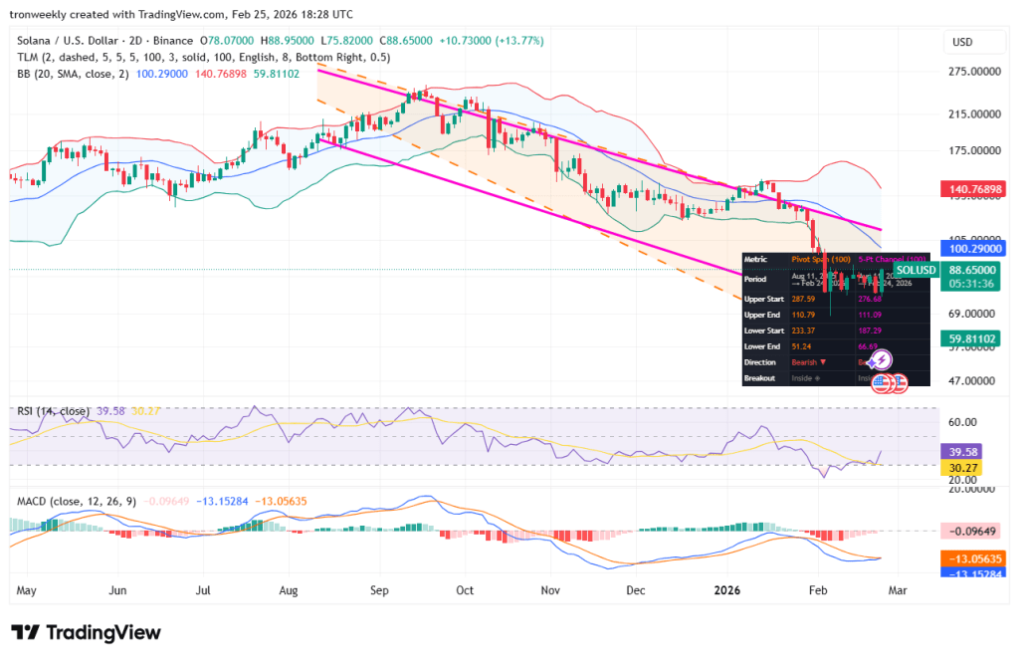
Task: Click the C88.65000 close value in header
Action: [406, 40]
